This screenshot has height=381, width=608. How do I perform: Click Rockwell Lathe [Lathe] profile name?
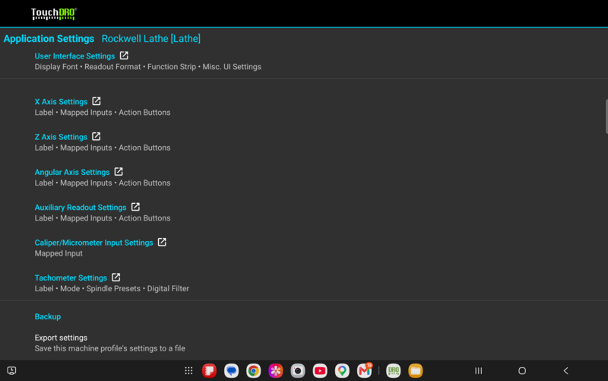(x=150, y=39)
